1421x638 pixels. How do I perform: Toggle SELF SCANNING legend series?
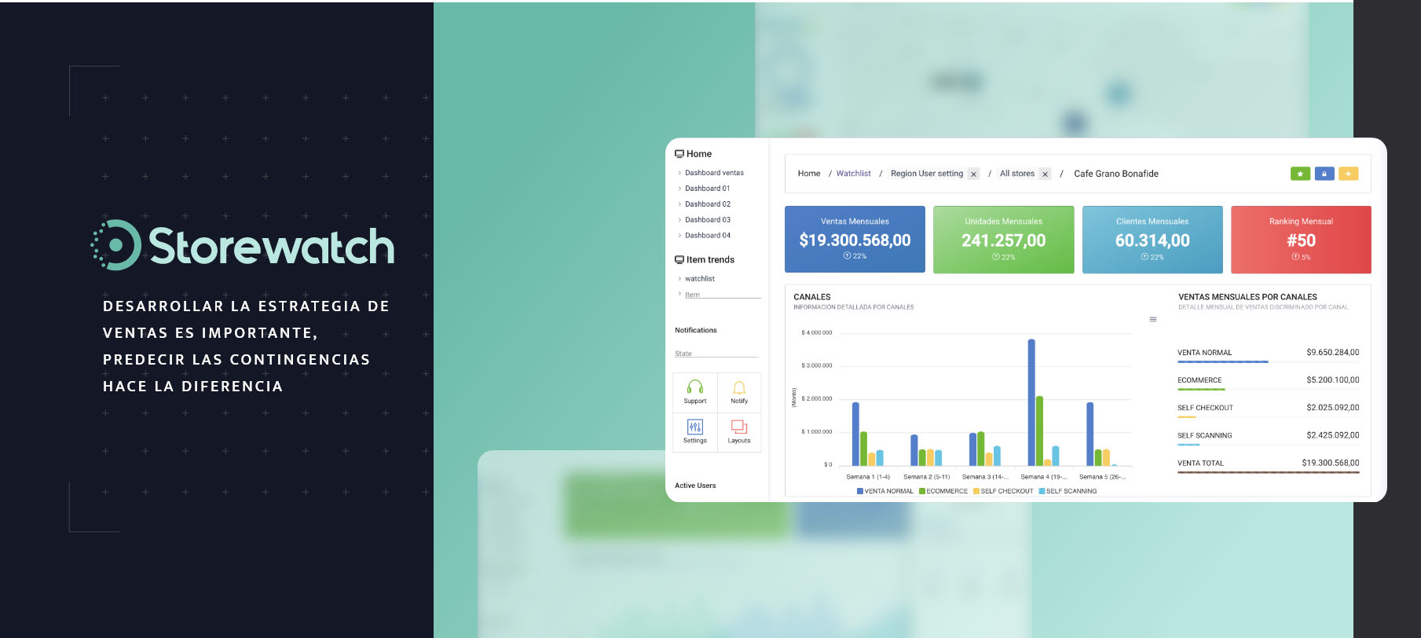[1068, 491]
